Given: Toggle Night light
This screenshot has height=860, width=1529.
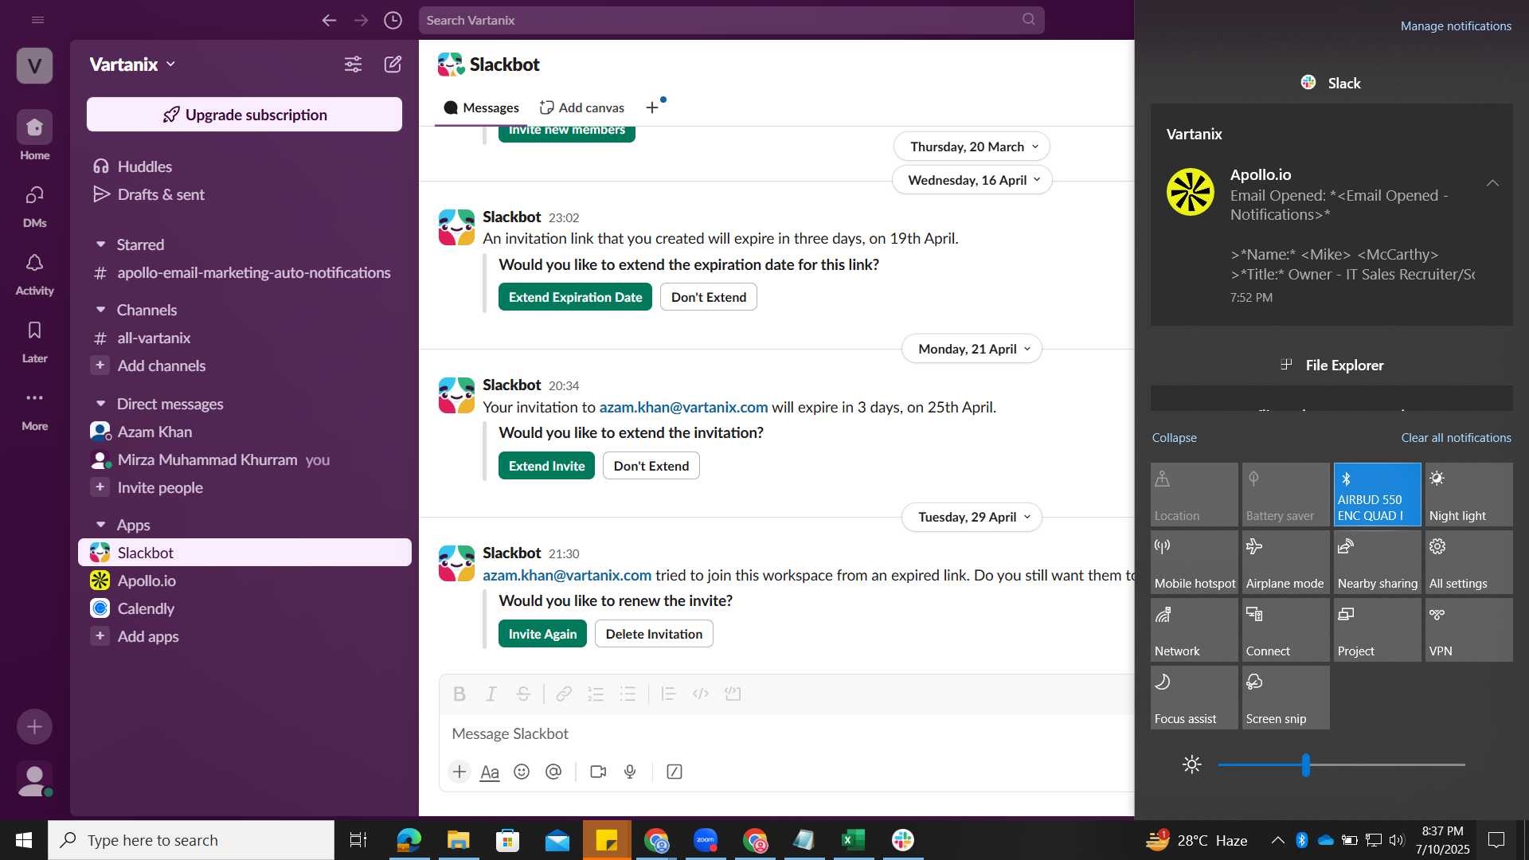Looking at the screenshot, I should click(x=1468, y=494).
